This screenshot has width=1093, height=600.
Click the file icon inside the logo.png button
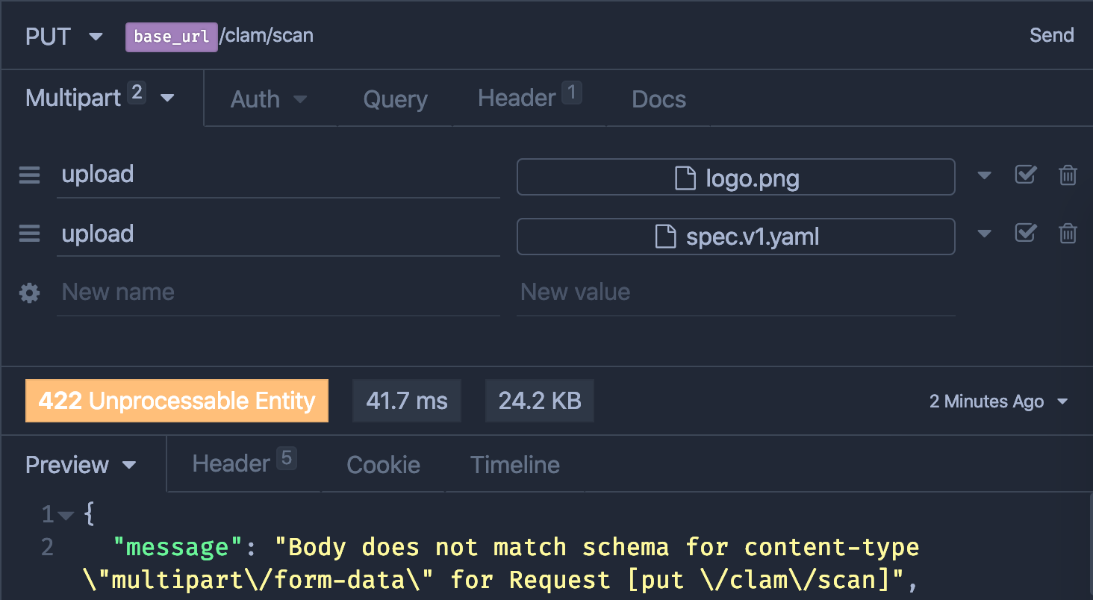pyautogui.click(x=685, y=178)
